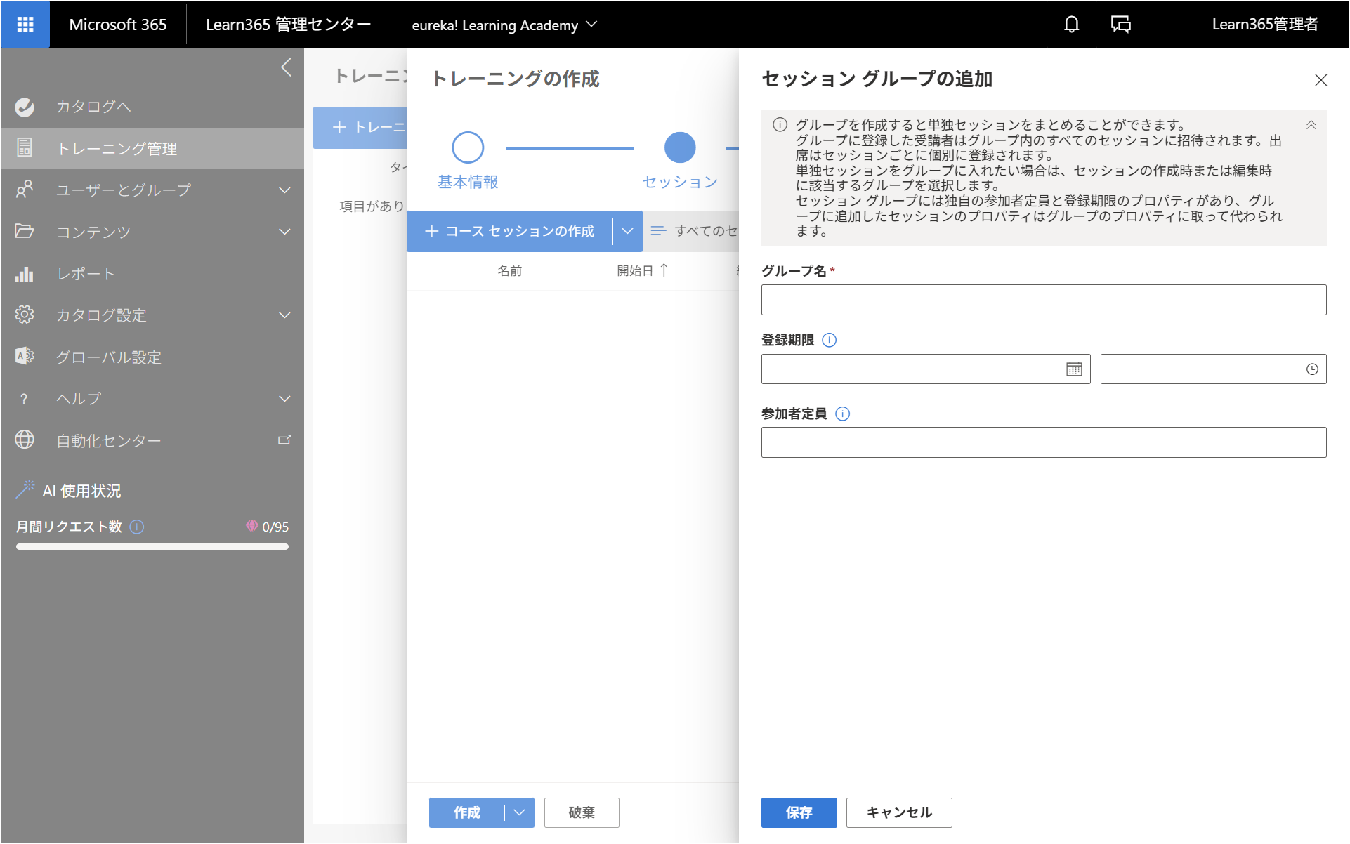Click the コンテンツ folder icon
The width and height of the screenshot is (1350, 844).
click(25, 231)
